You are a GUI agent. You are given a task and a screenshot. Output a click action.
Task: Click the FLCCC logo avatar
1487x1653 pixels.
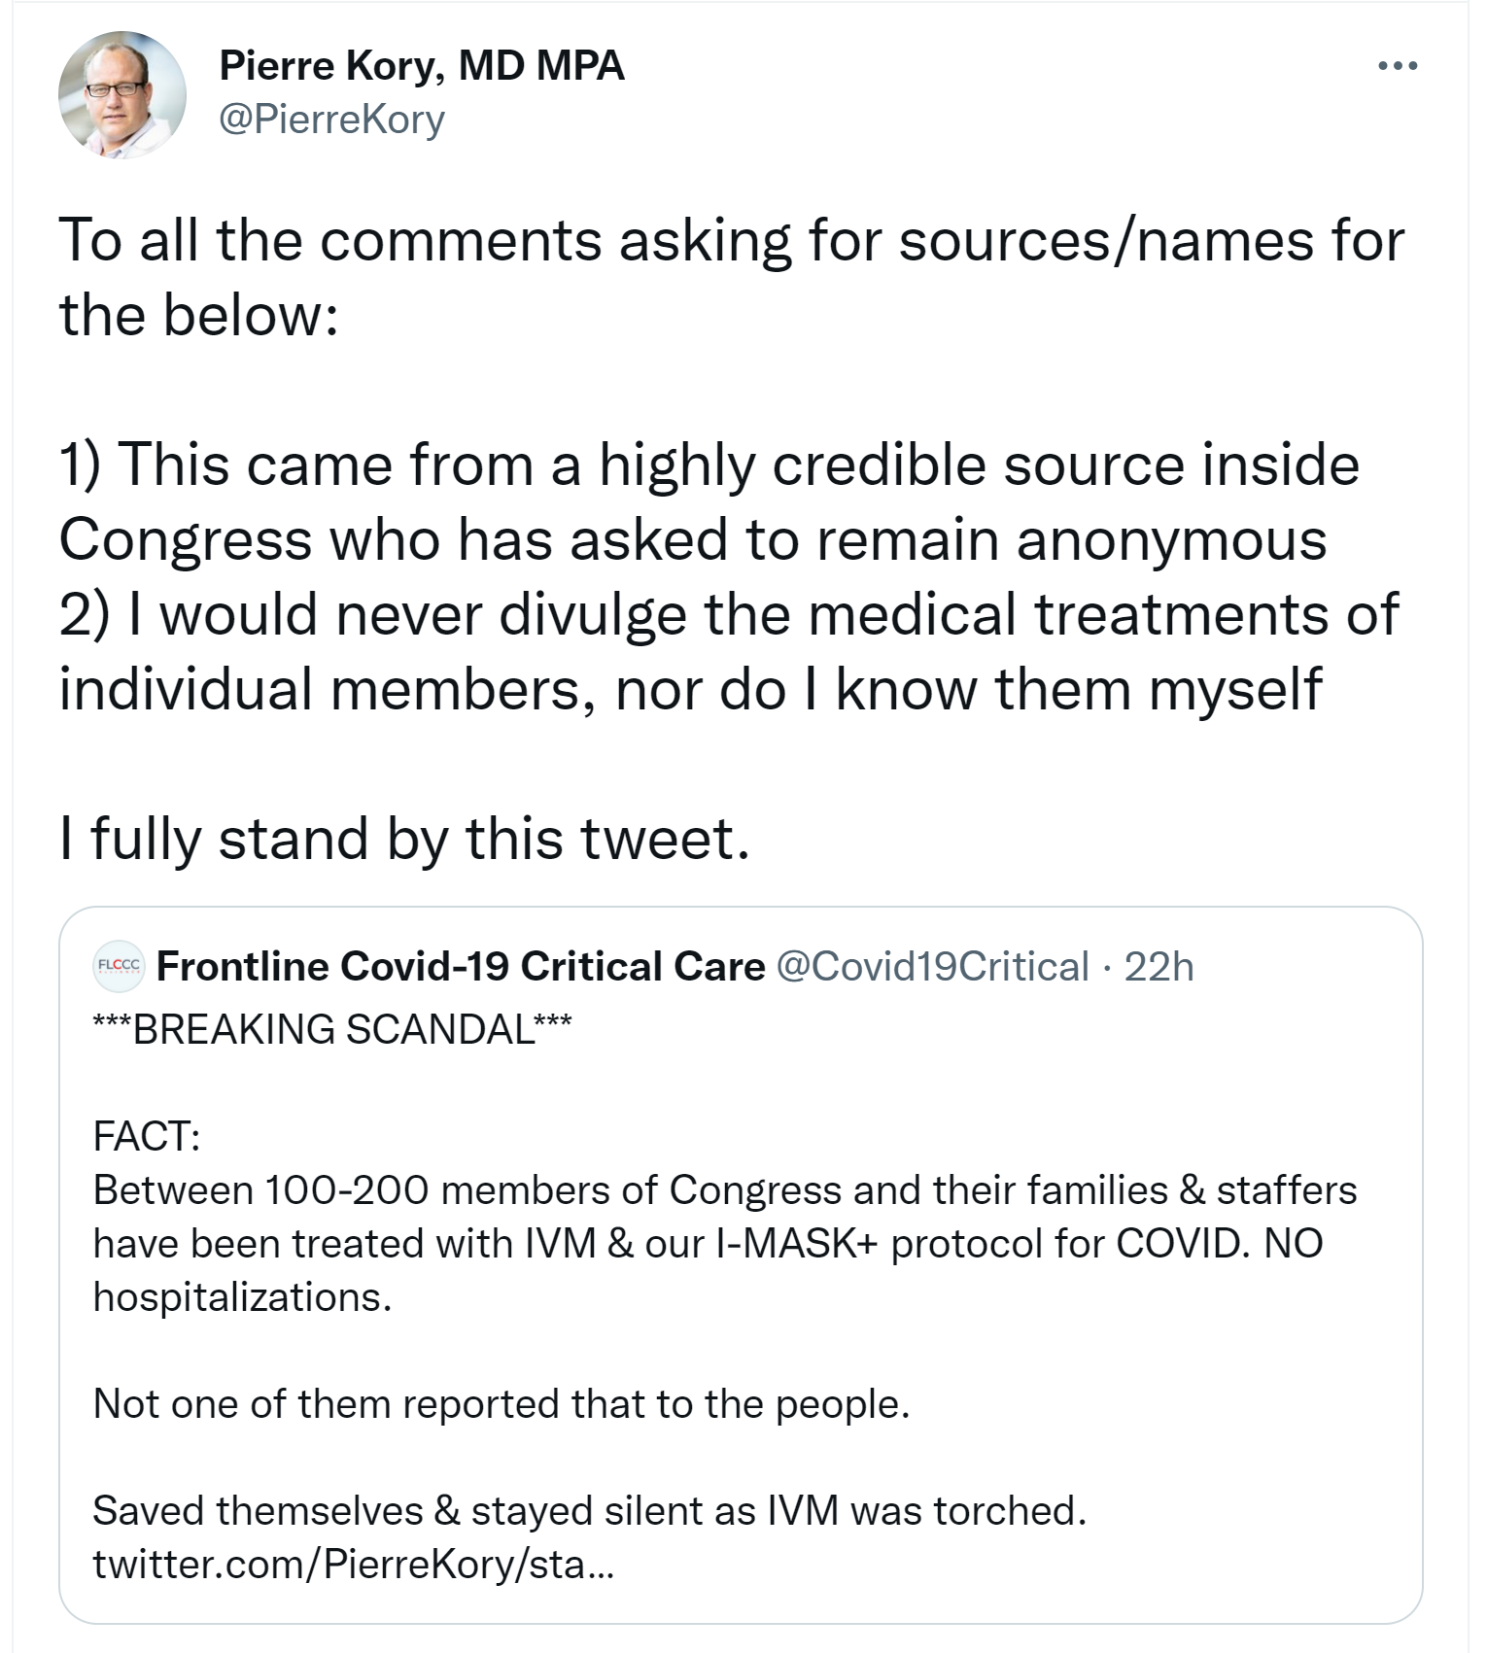pyautogui.click(x=119, y=966)
